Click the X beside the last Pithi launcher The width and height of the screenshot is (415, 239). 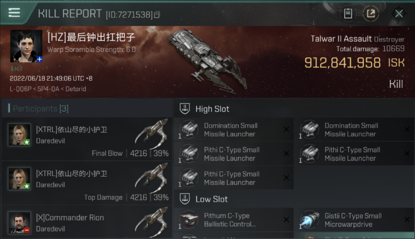point(286,178)
